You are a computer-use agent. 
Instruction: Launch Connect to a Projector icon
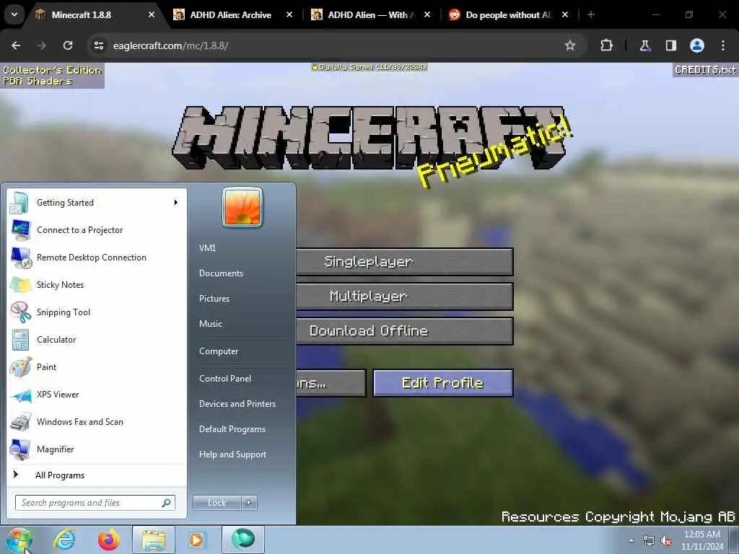click(x=19, y=230)
